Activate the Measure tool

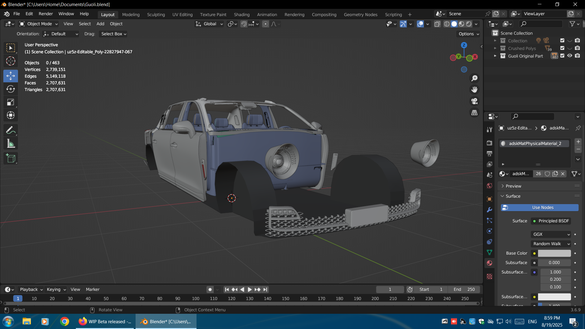click(11, 144)
